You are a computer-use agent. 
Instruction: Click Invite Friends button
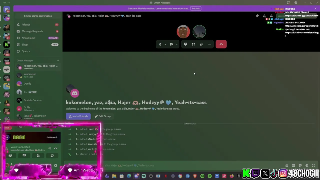pos(78,116)
